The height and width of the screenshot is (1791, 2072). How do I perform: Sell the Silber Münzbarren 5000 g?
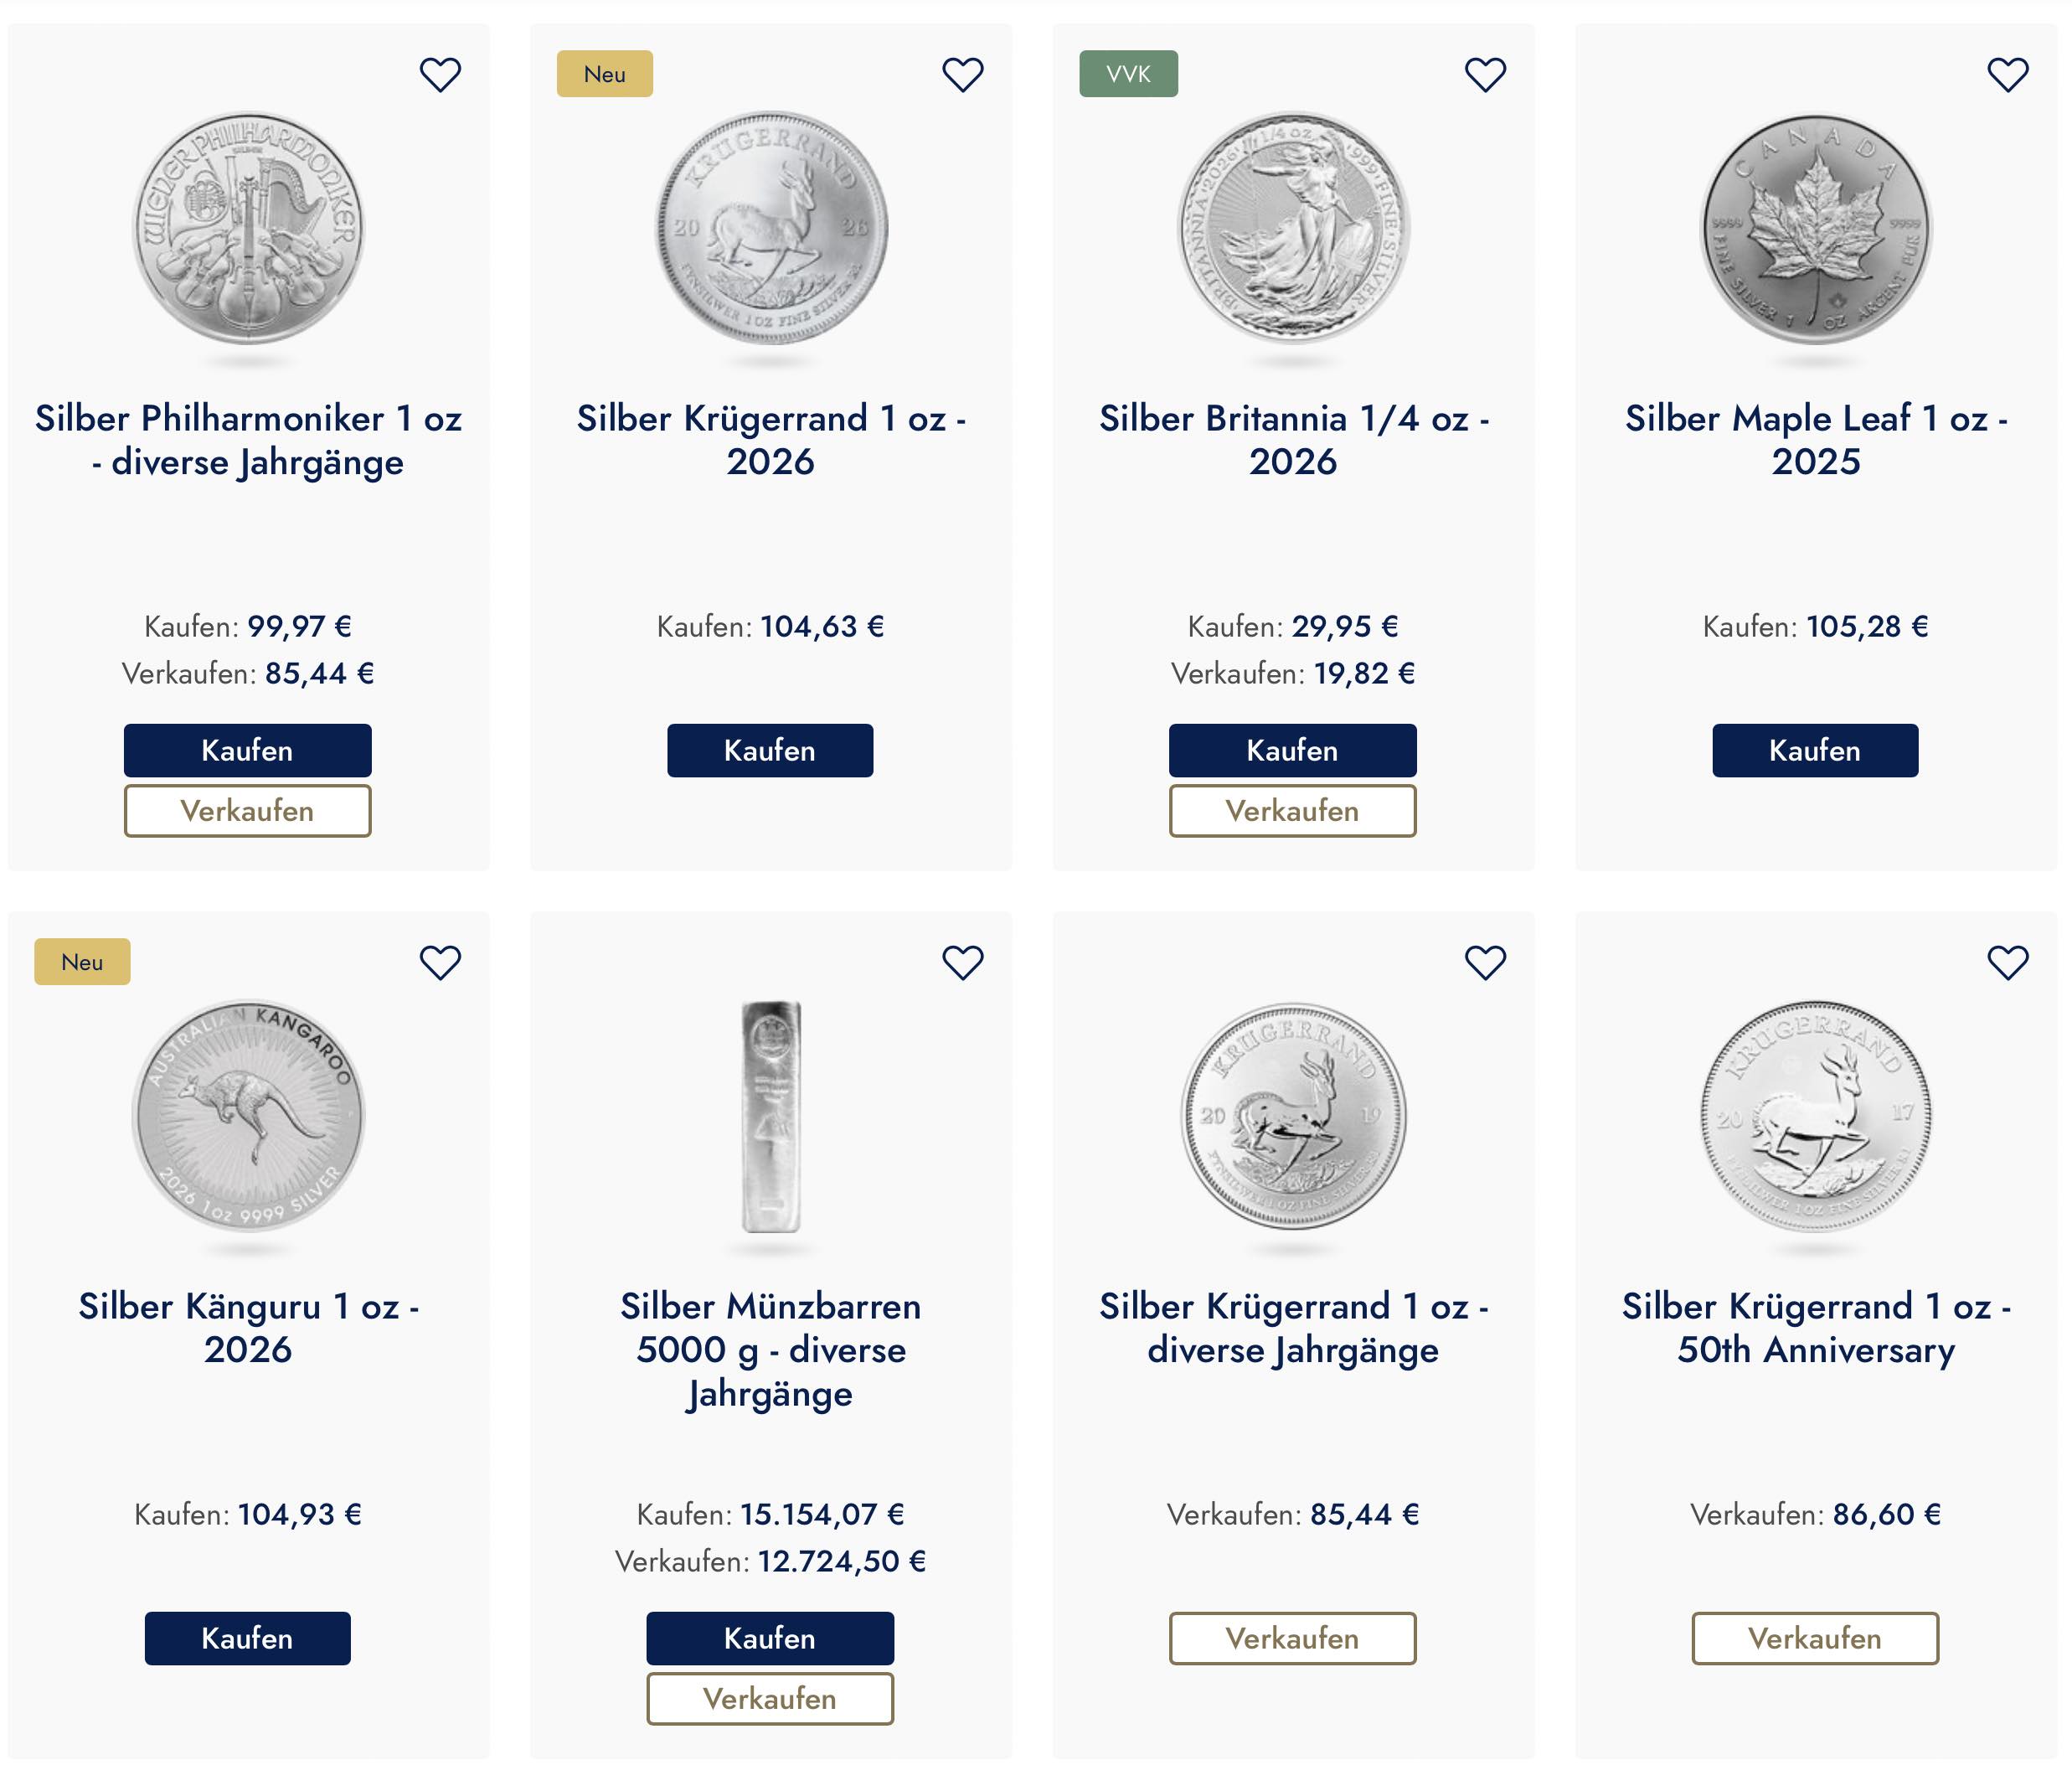tap(770, 1699)
